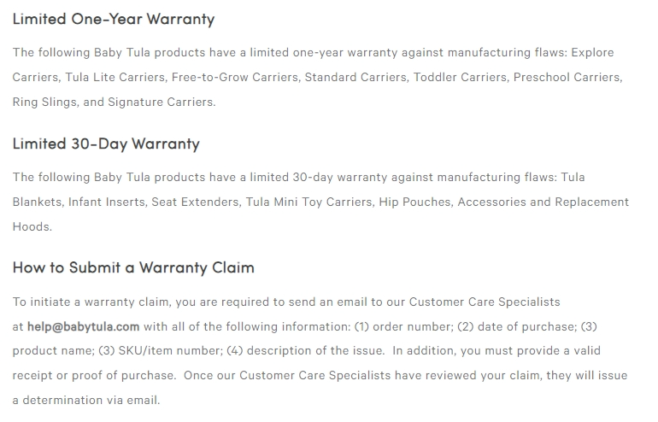Click the words 'Hip Pouches'

tap(414, 202)
